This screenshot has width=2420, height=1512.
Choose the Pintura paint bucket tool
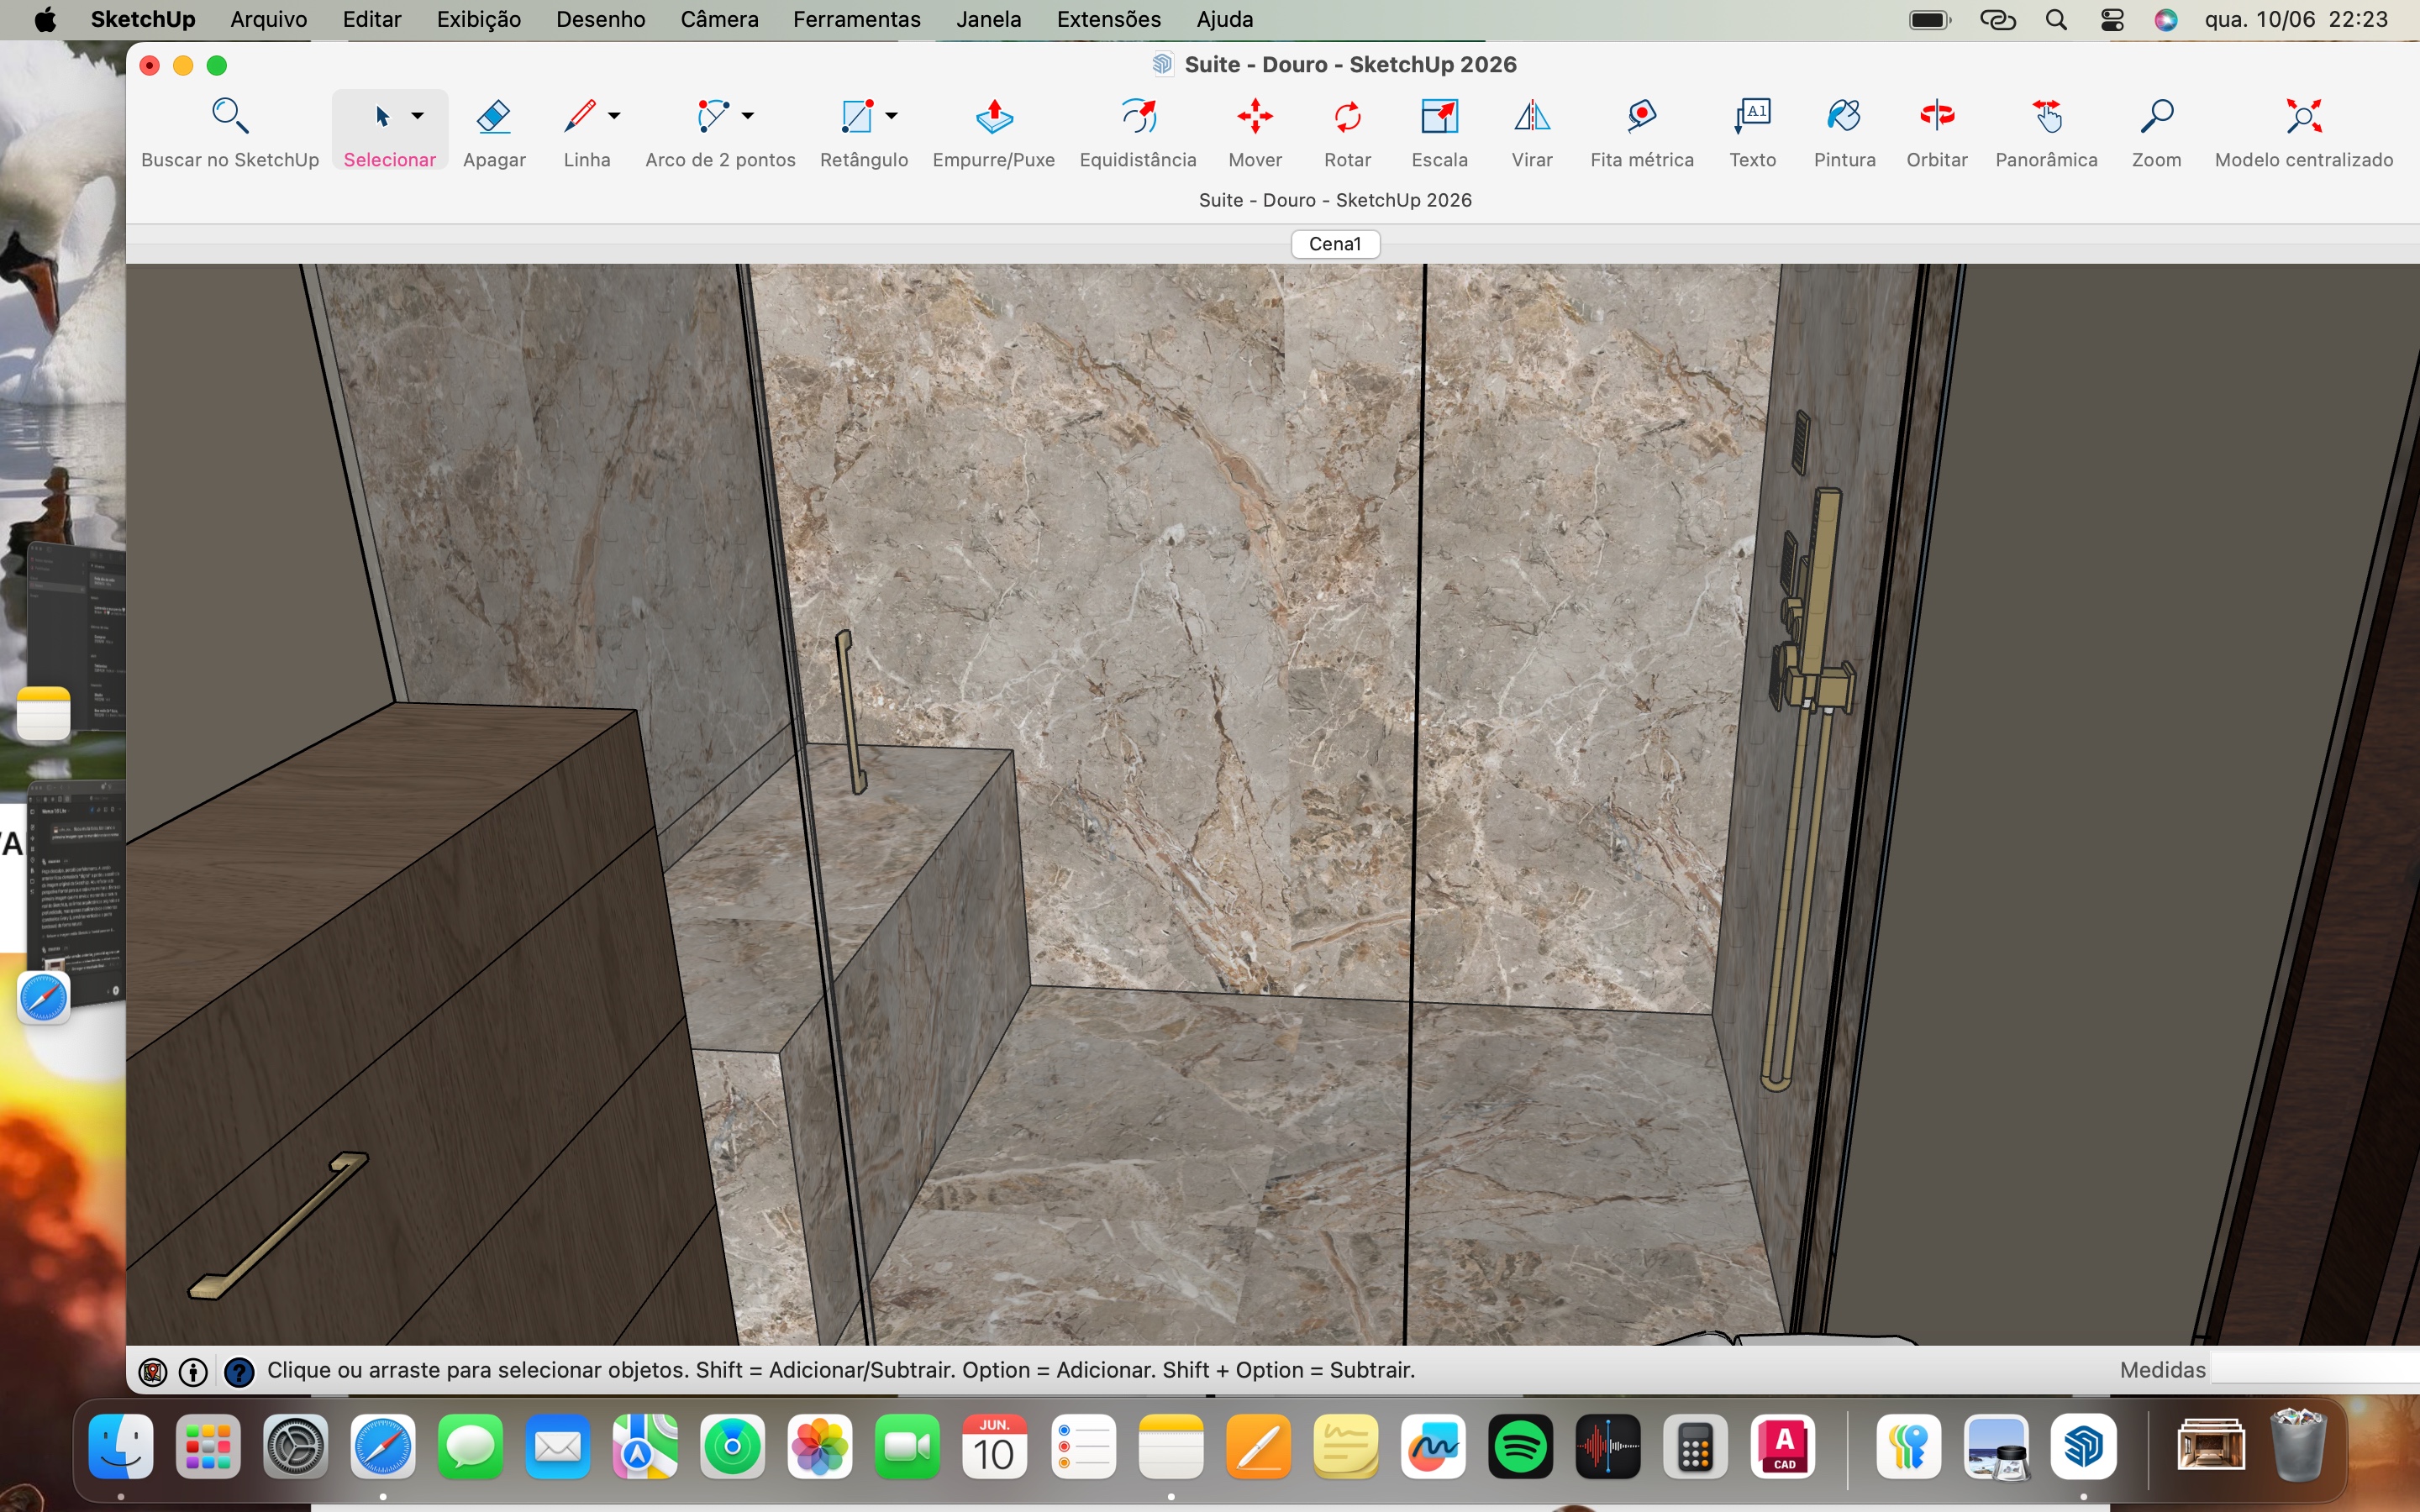1845,132
